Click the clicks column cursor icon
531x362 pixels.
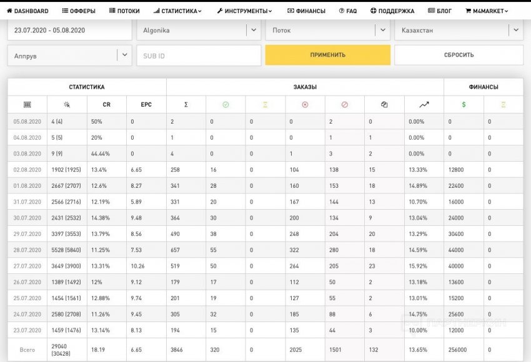pyautogui.click(x=67, y=104)
